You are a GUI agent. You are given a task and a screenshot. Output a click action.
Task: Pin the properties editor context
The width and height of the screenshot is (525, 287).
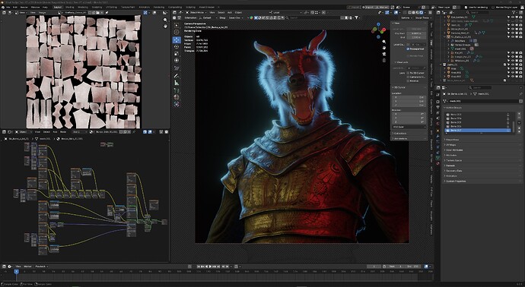(x=520, y=94)
